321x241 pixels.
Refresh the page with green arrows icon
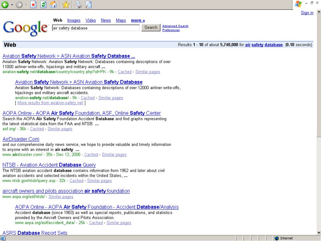coord(43,4)
